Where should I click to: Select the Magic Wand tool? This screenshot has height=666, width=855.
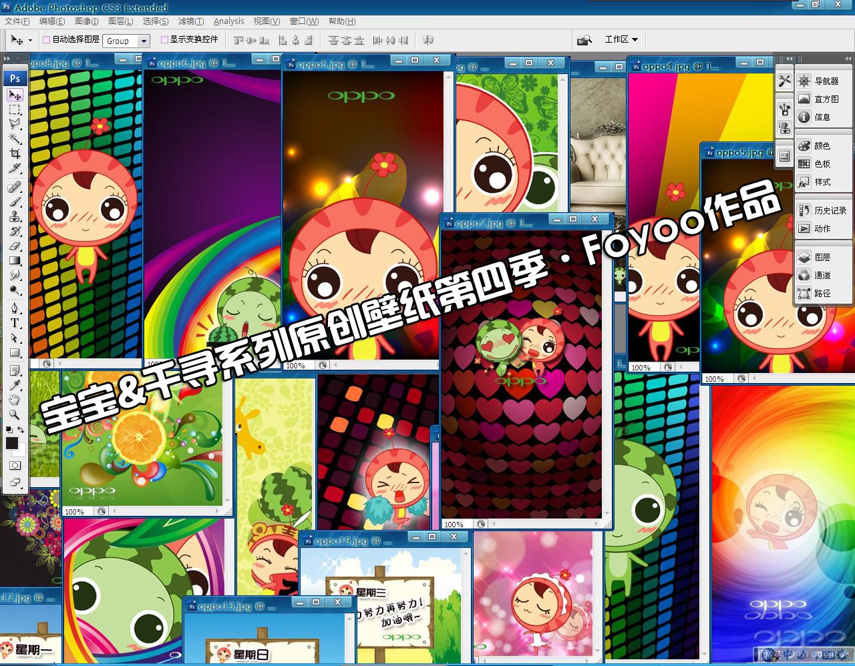point(15,139)
